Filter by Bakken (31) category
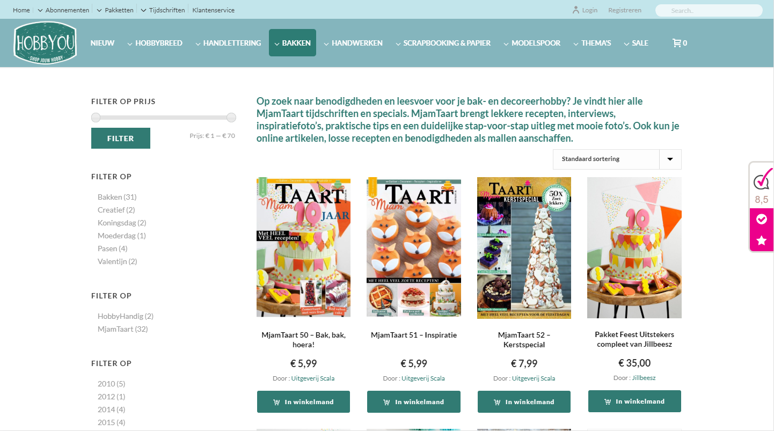The width and height of the screenshot is (774, 431). [117, 197]
